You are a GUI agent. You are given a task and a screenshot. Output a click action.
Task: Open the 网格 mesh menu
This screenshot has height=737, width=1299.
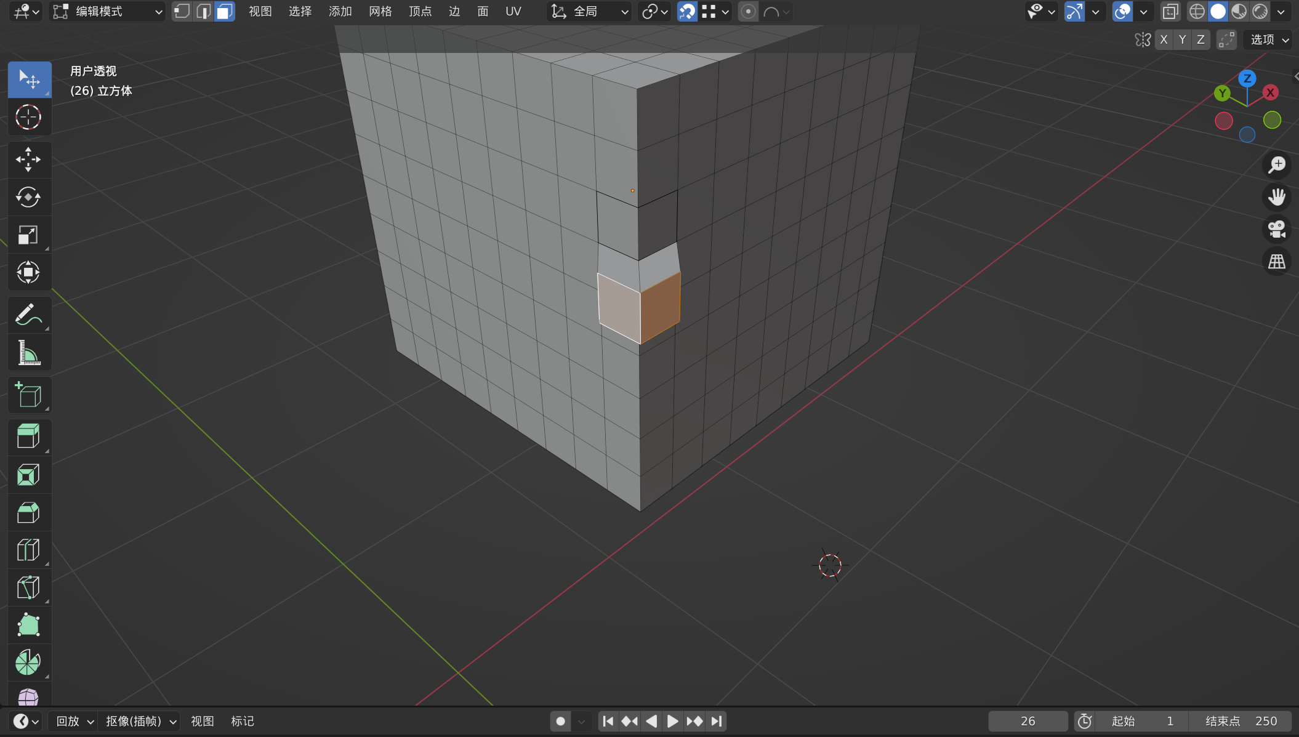[x=380, y=12]
